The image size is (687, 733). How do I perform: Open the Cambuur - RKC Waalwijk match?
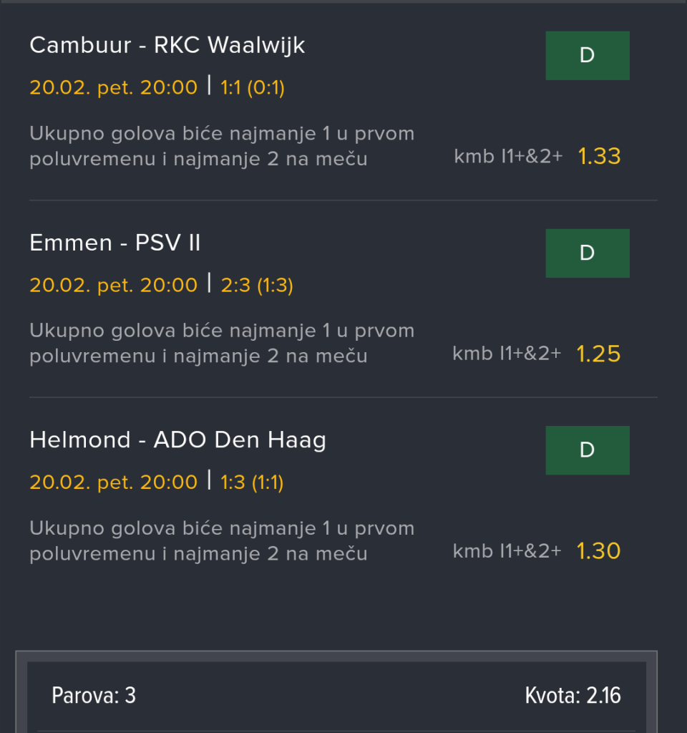click(167, 46)
